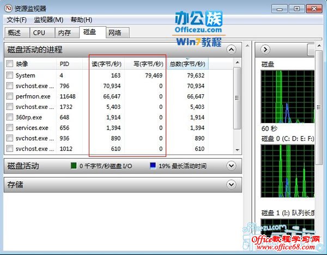This screenshot has width=327, height=255.
Task: Click the 存储 section header bar
Action: point(123,185)
